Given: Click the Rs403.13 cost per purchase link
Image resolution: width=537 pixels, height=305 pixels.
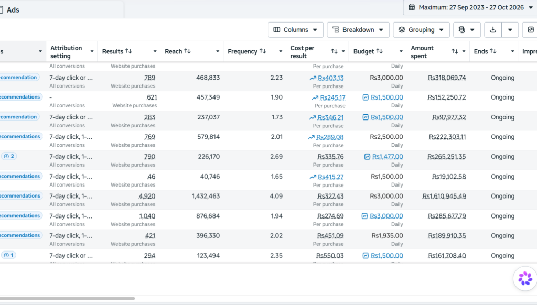Looking at the screenshot, I should click(x=330, y=78).
